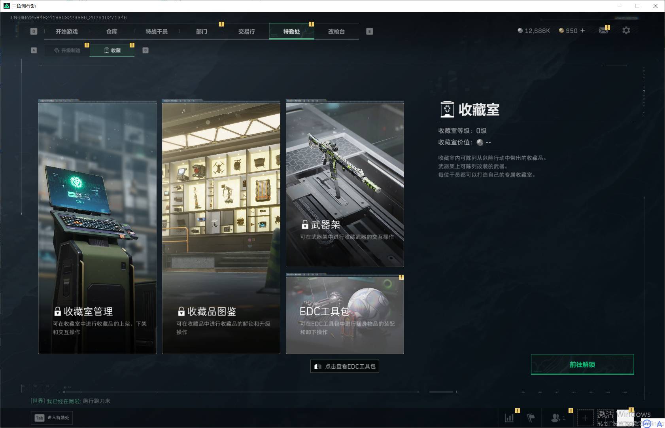Switch to the 仓库 tab
The width and height of the screenshot is (665, 428).
(111, 32)
